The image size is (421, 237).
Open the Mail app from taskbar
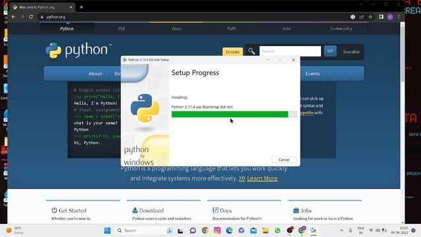click(253, 230)
